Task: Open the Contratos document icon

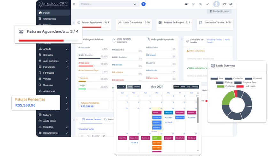Action: pyautogui.click(x=40, y=55)
